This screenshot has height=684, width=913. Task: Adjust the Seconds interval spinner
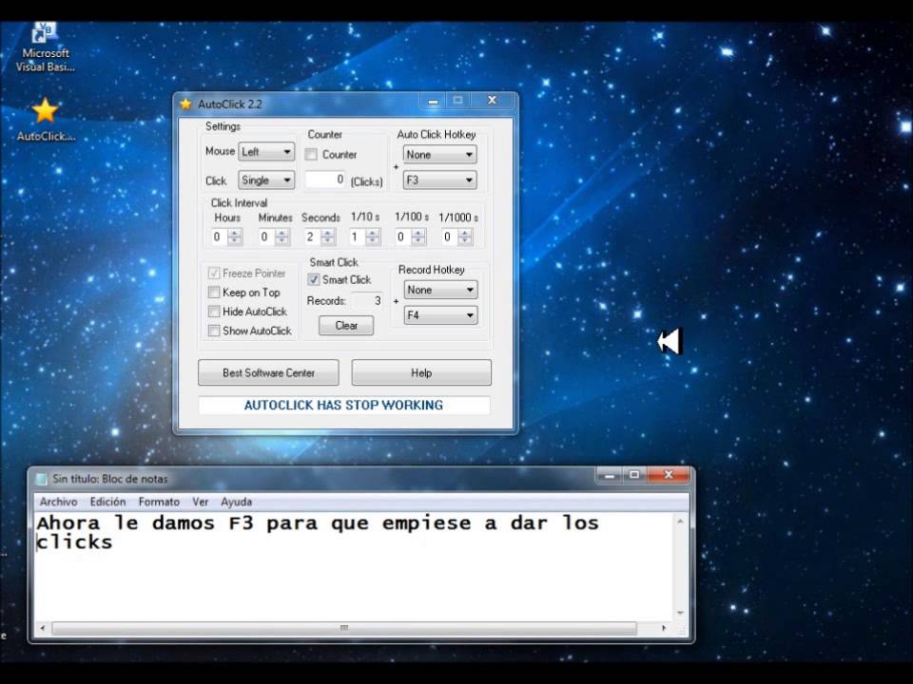click(x=328, y=237)
